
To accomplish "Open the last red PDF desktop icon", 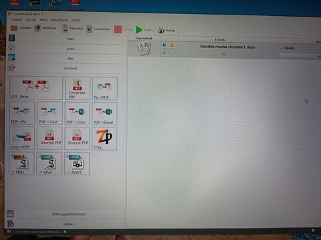I will 75,5.
